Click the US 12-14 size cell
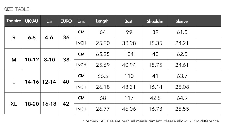The width and height of the screenshot is (226, 127). [49, 82]
